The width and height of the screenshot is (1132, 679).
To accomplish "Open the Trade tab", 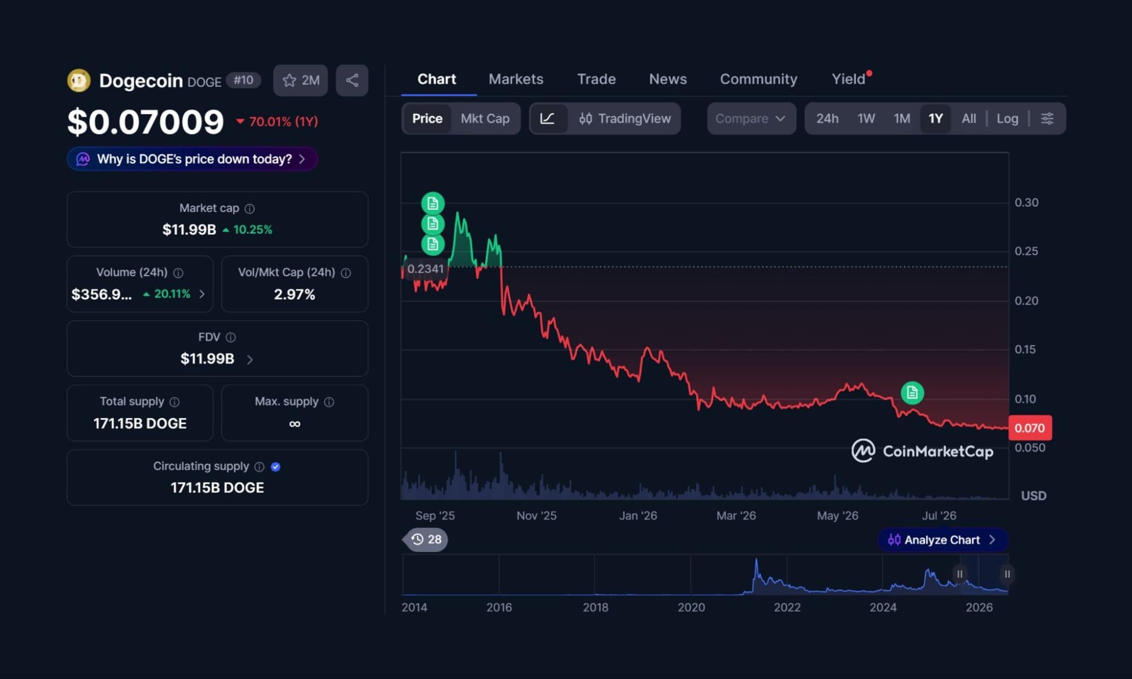I will pyautogui.click(x=596, y=79).
